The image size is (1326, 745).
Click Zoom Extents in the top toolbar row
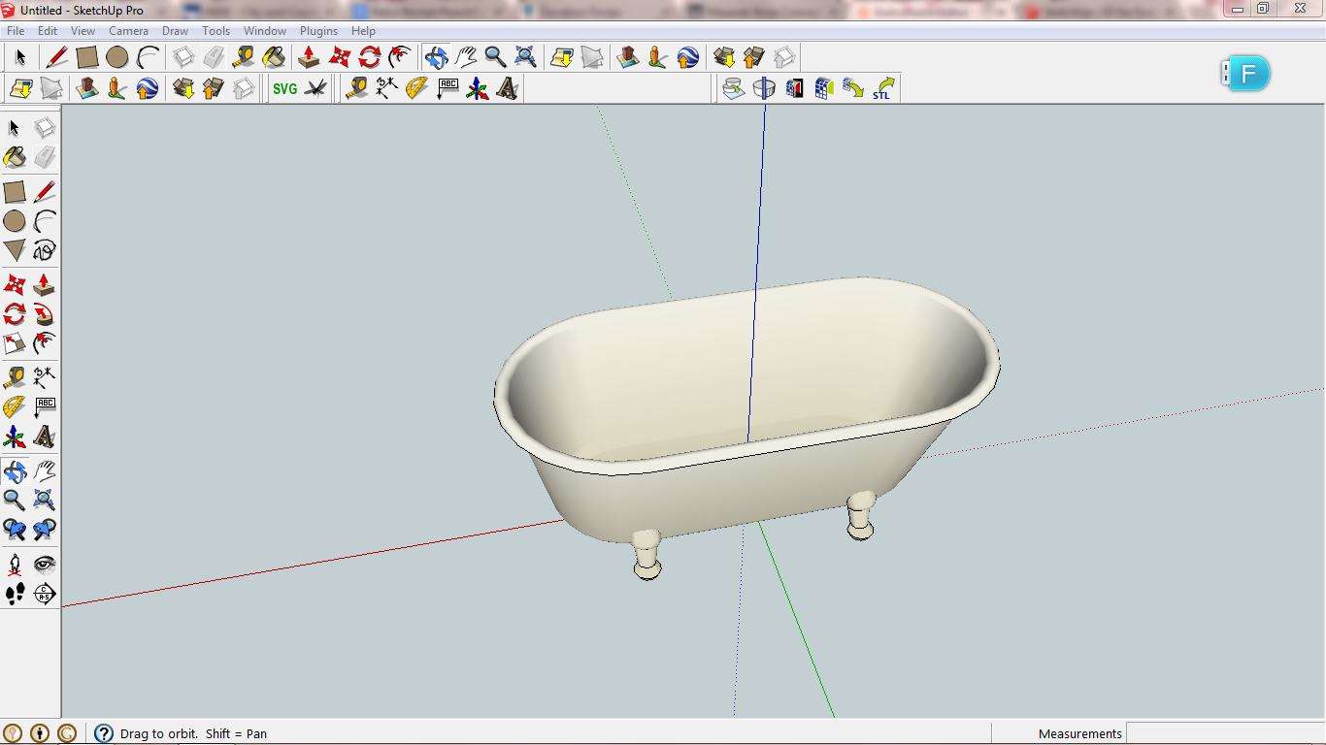(526, 57)
